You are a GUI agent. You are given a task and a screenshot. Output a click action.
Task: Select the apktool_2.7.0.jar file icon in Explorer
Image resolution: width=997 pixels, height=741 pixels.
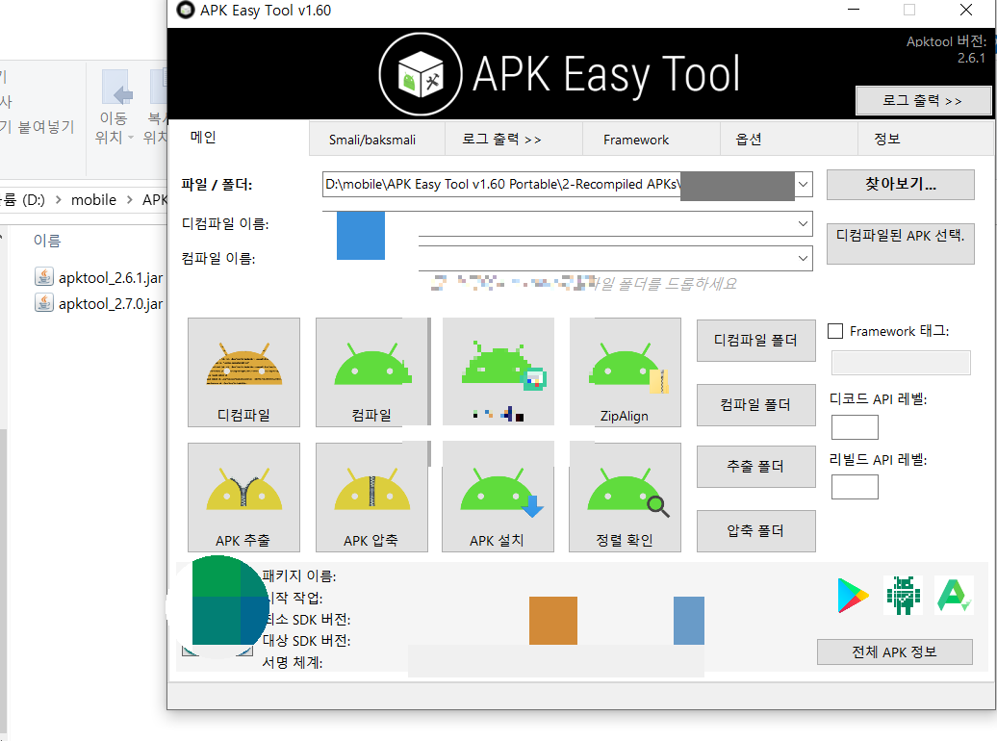(44, 303)
